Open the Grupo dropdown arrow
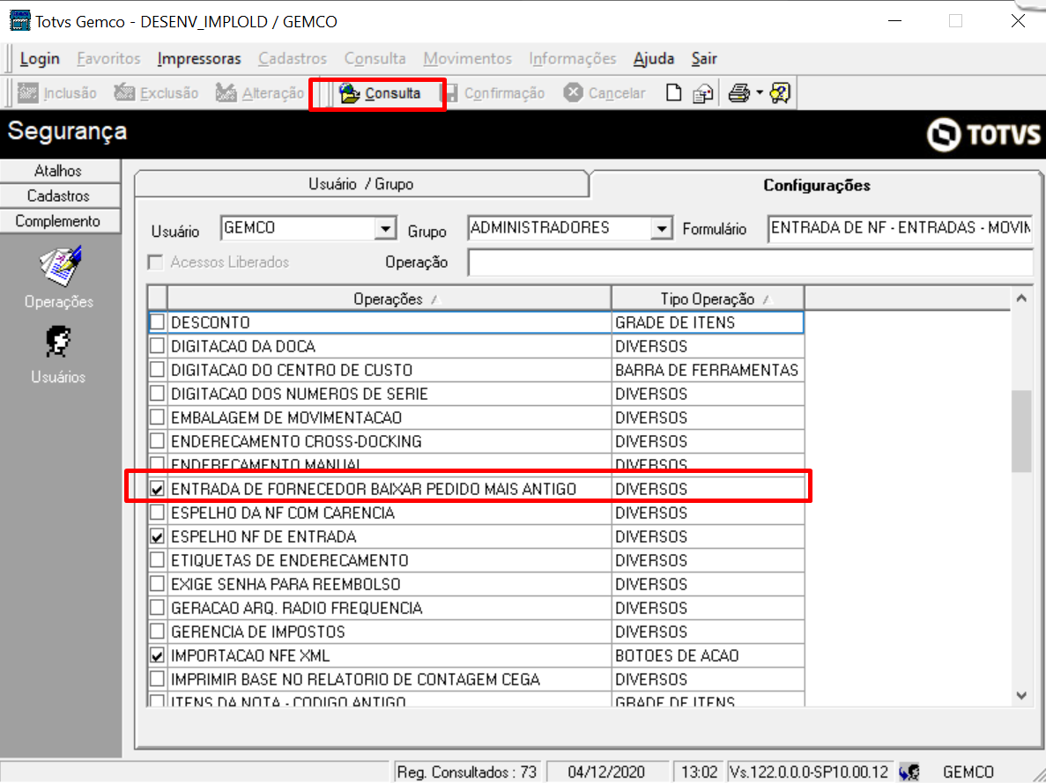 click(660, 229)
